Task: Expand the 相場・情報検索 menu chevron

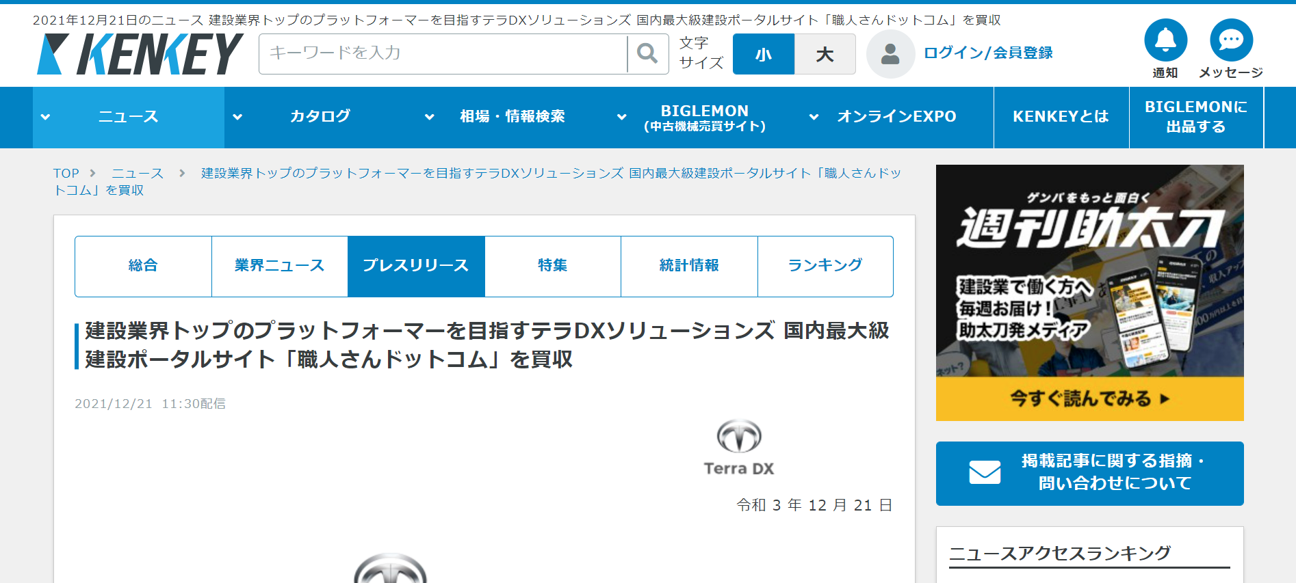Action: 430,117
